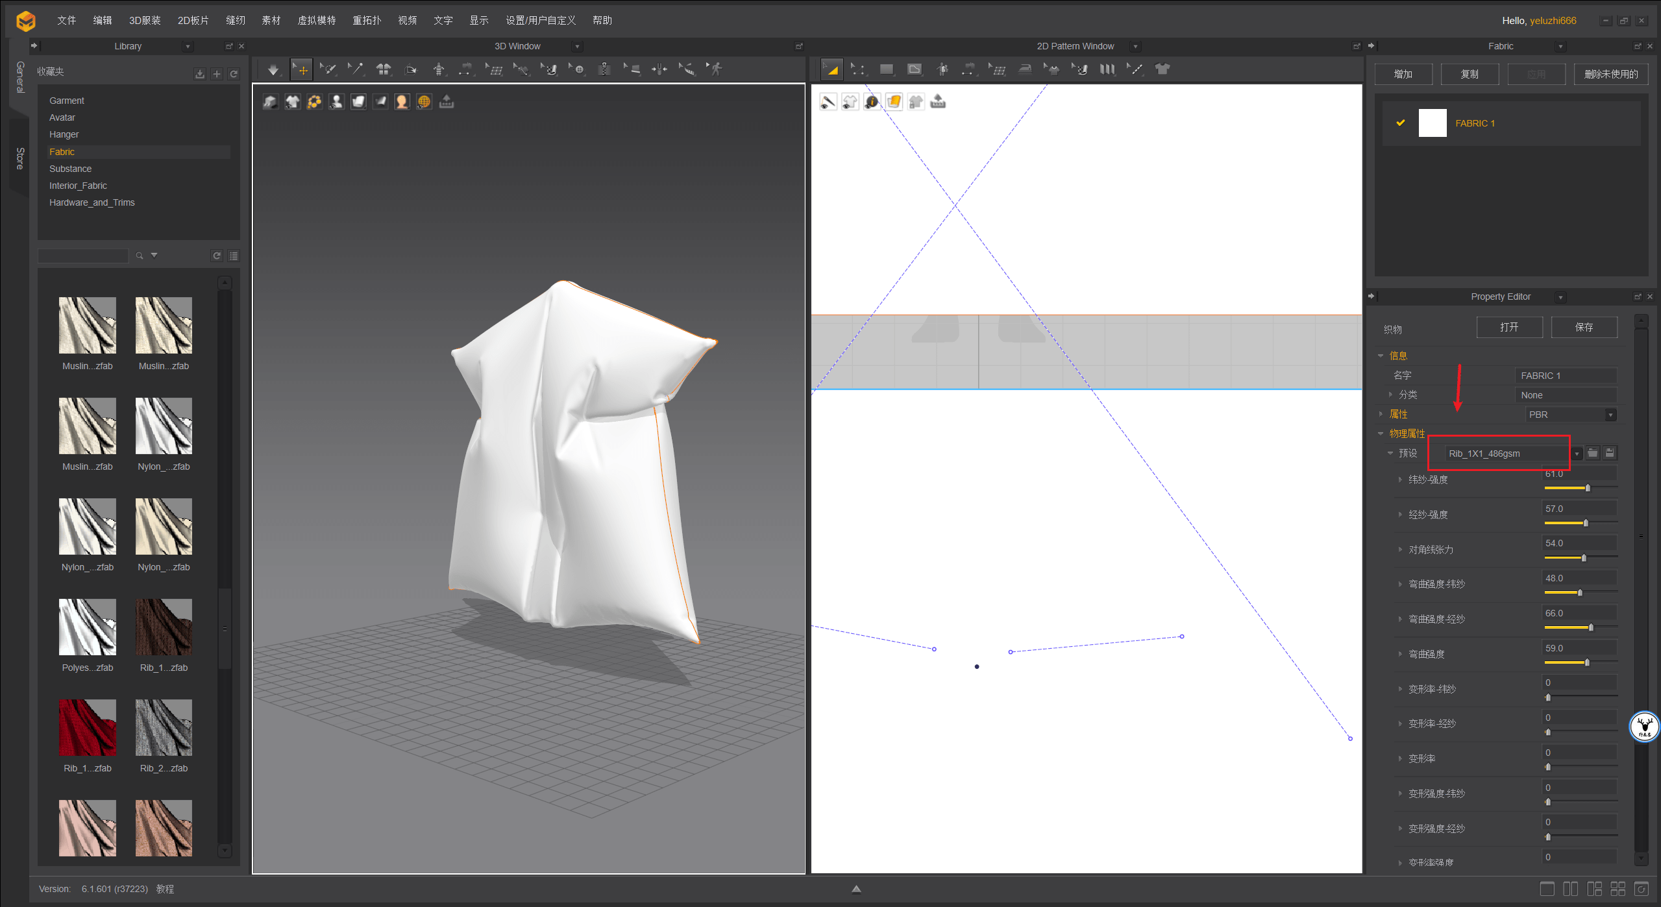1661x907 pixels.
Task: Choose the rectangle pattern tool
Action: coord(886,69)
